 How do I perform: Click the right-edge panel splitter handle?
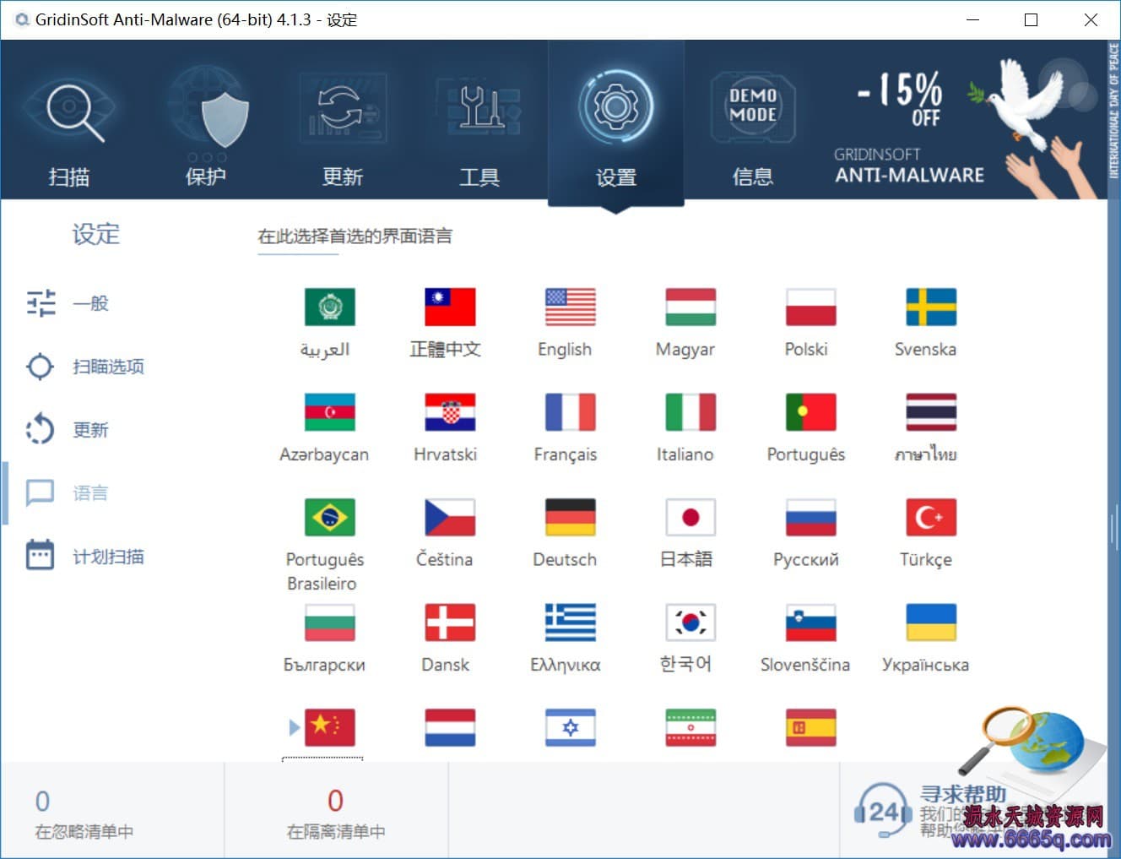click(x=1114, y=528)
